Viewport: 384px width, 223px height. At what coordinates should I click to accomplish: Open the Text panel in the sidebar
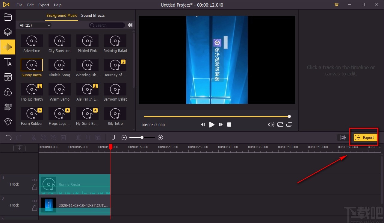(x=7, y=62)
